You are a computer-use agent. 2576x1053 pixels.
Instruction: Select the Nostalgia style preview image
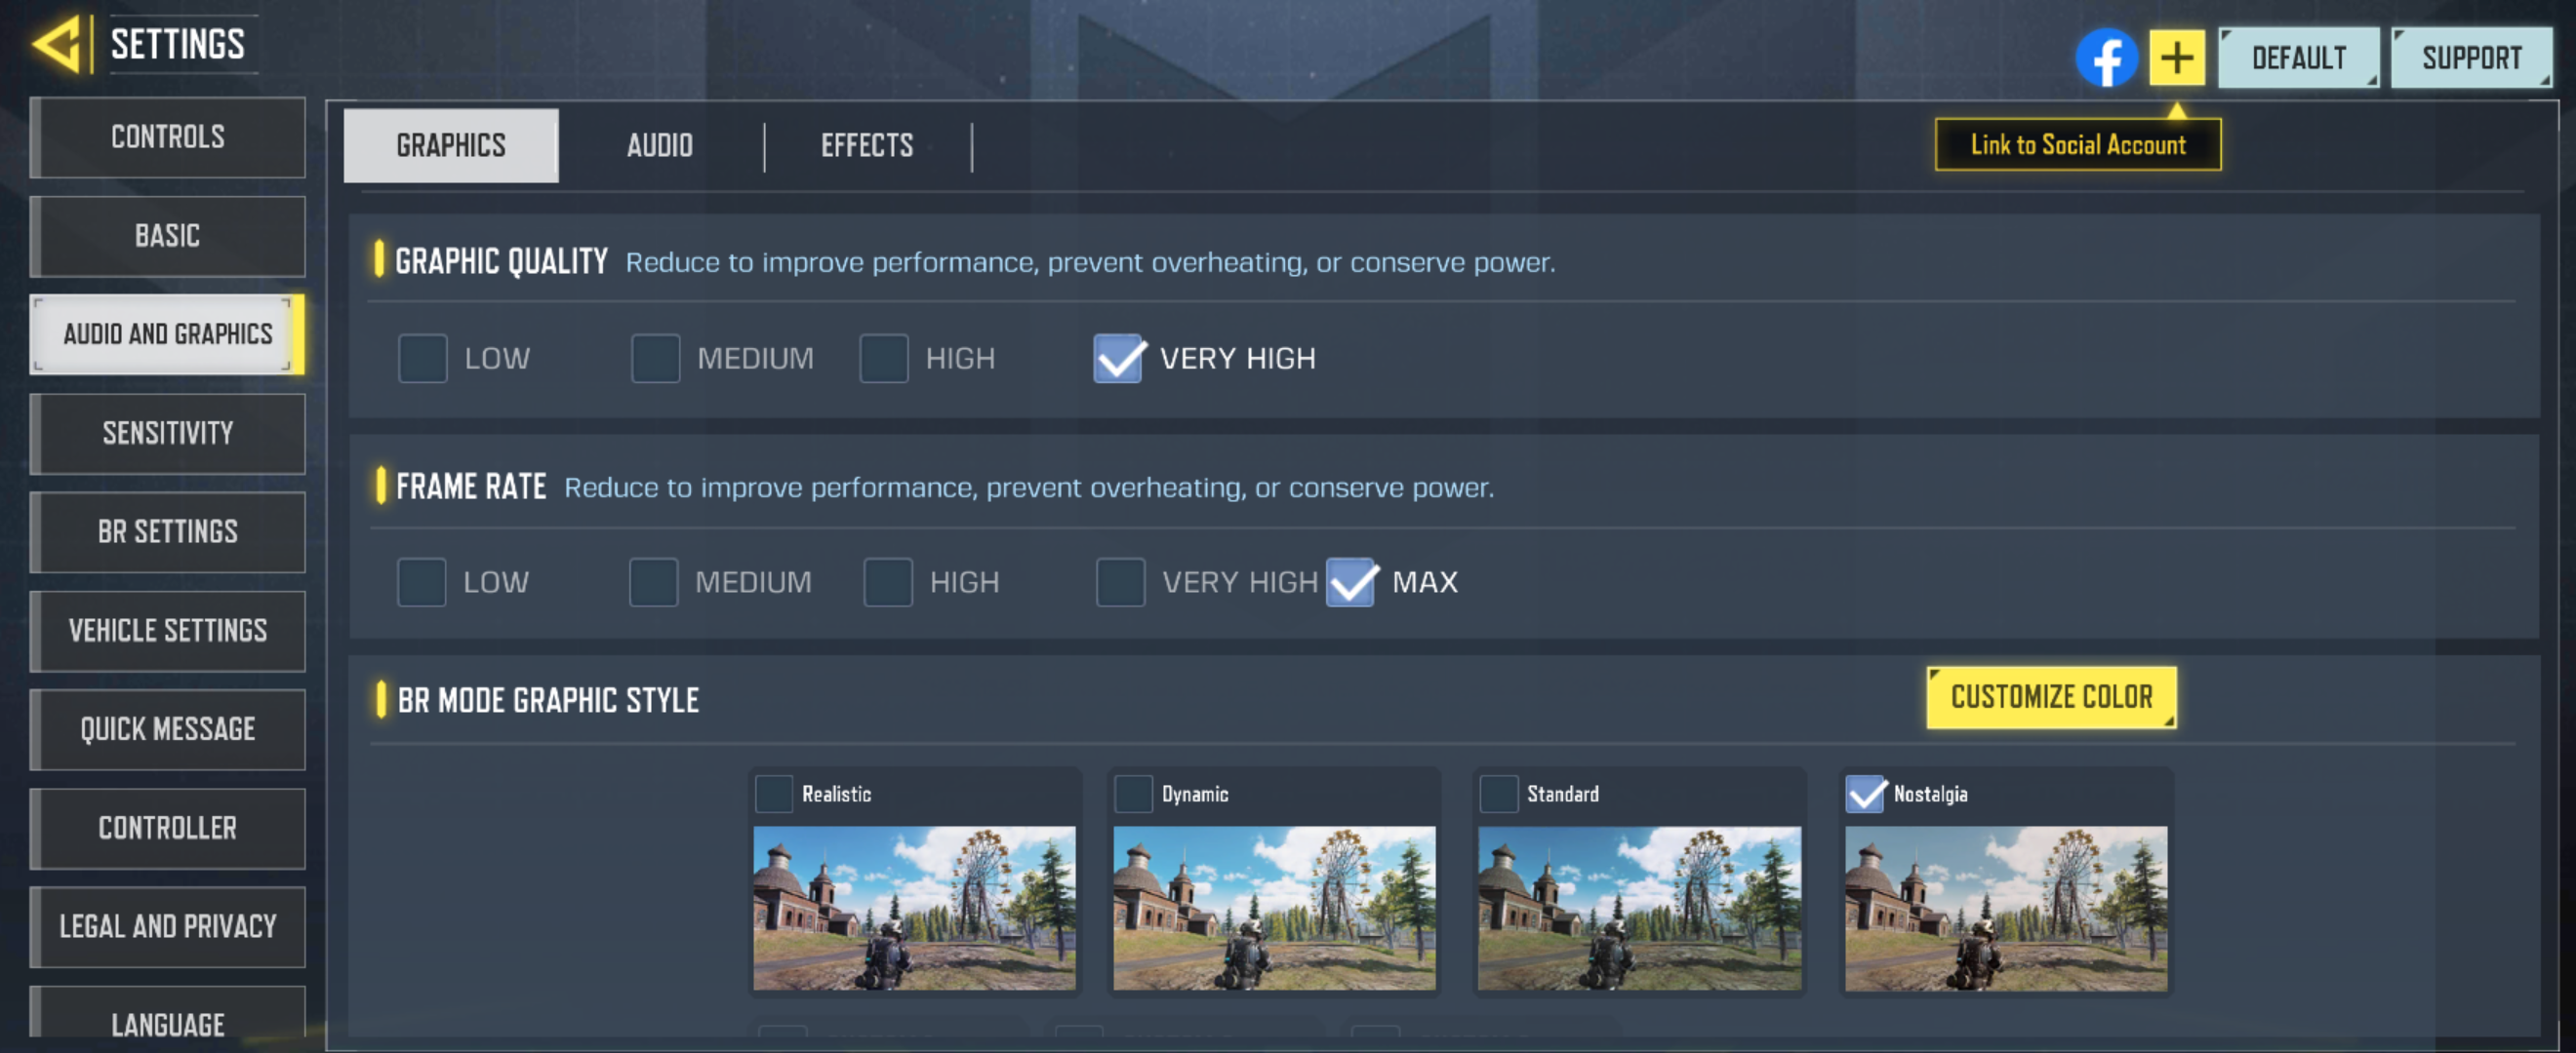2006,908
